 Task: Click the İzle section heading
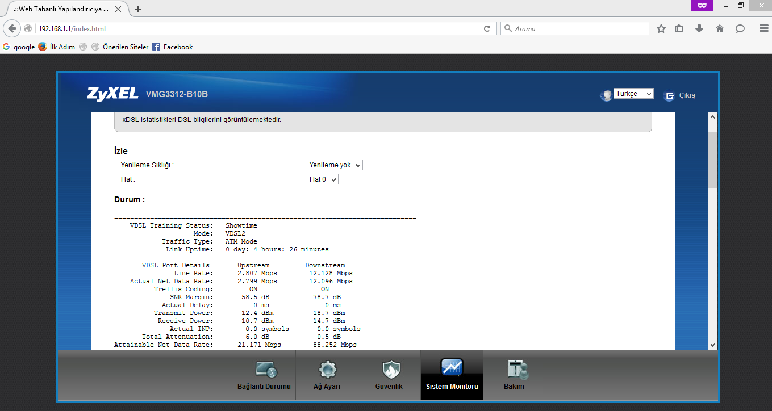pyautogui.click(x=121, y=151)
